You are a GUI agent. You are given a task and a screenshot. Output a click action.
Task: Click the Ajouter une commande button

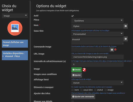click(83, 97)
